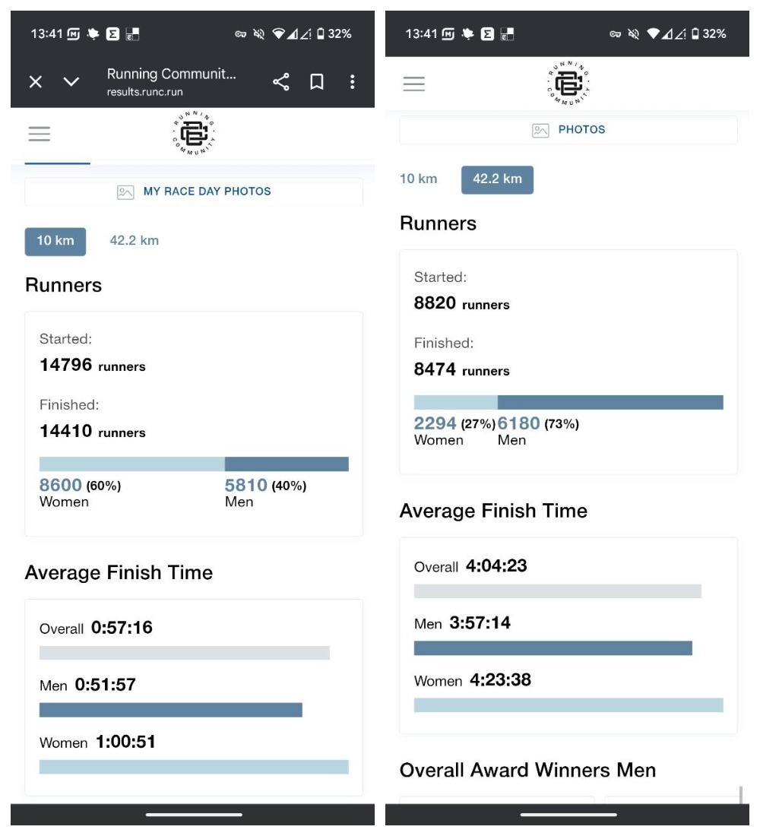Expand the dropdown chevron beside page title
This screenshot has width=760, height=836.
click(x=71, y=81)
